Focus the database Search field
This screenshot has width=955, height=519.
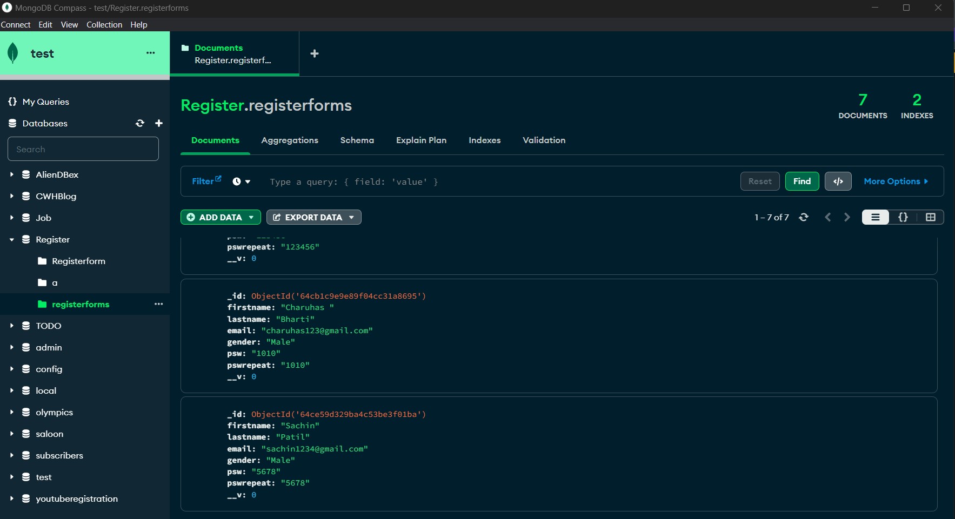pyautogui.click(x=83, y=149)
